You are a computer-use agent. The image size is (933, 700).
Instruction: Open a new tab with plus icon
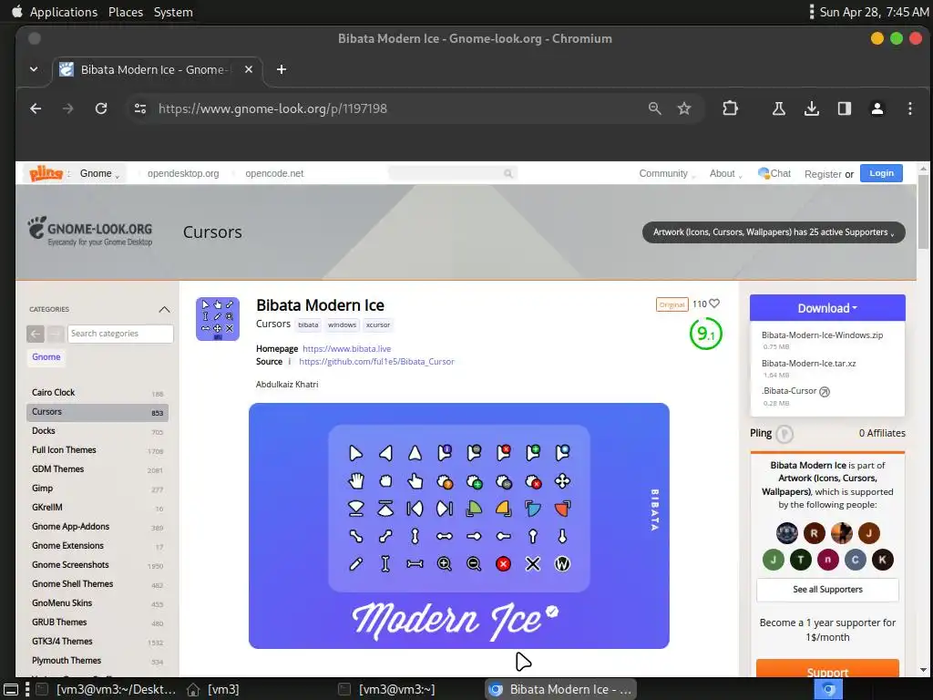click(x=282, y=69)
